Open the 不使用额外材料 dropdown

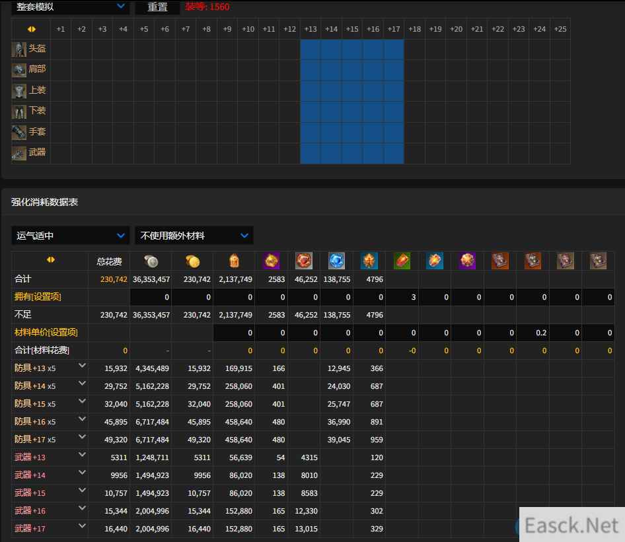[194, 236]
